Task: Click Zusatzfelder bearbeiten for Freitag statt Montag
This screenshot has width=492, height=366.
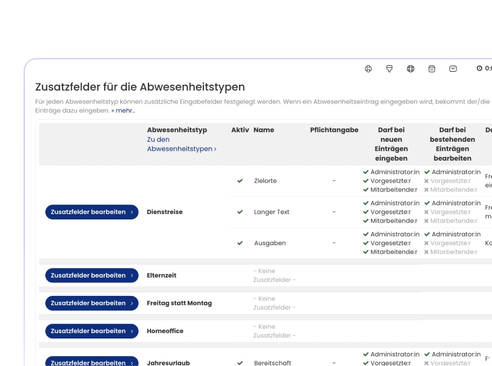Action: [92, 303]
